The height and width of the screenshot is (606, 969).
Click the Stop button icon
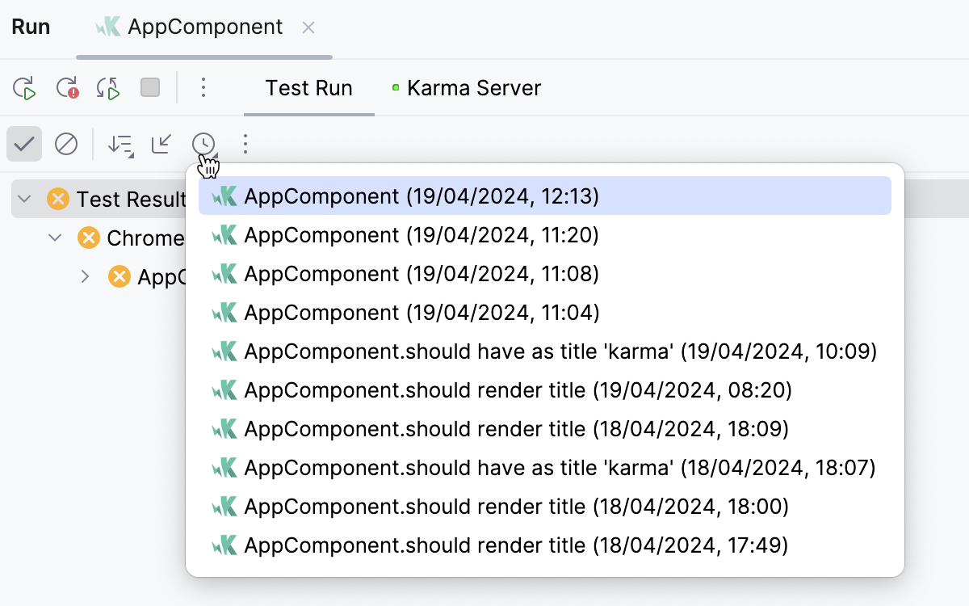click(x=150, y=87)
